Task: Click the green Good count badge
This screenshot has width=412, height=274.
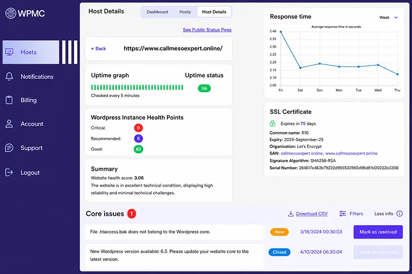Action: 139,149
